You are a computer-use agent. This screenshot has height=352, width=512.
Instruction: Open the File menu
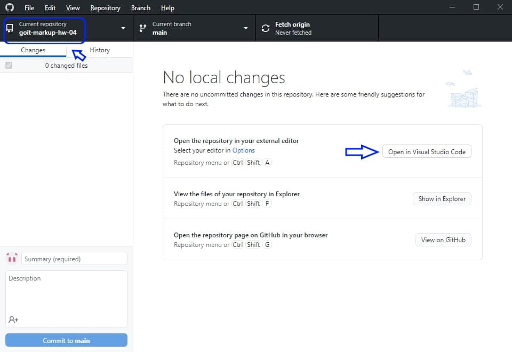click(29, 8)
